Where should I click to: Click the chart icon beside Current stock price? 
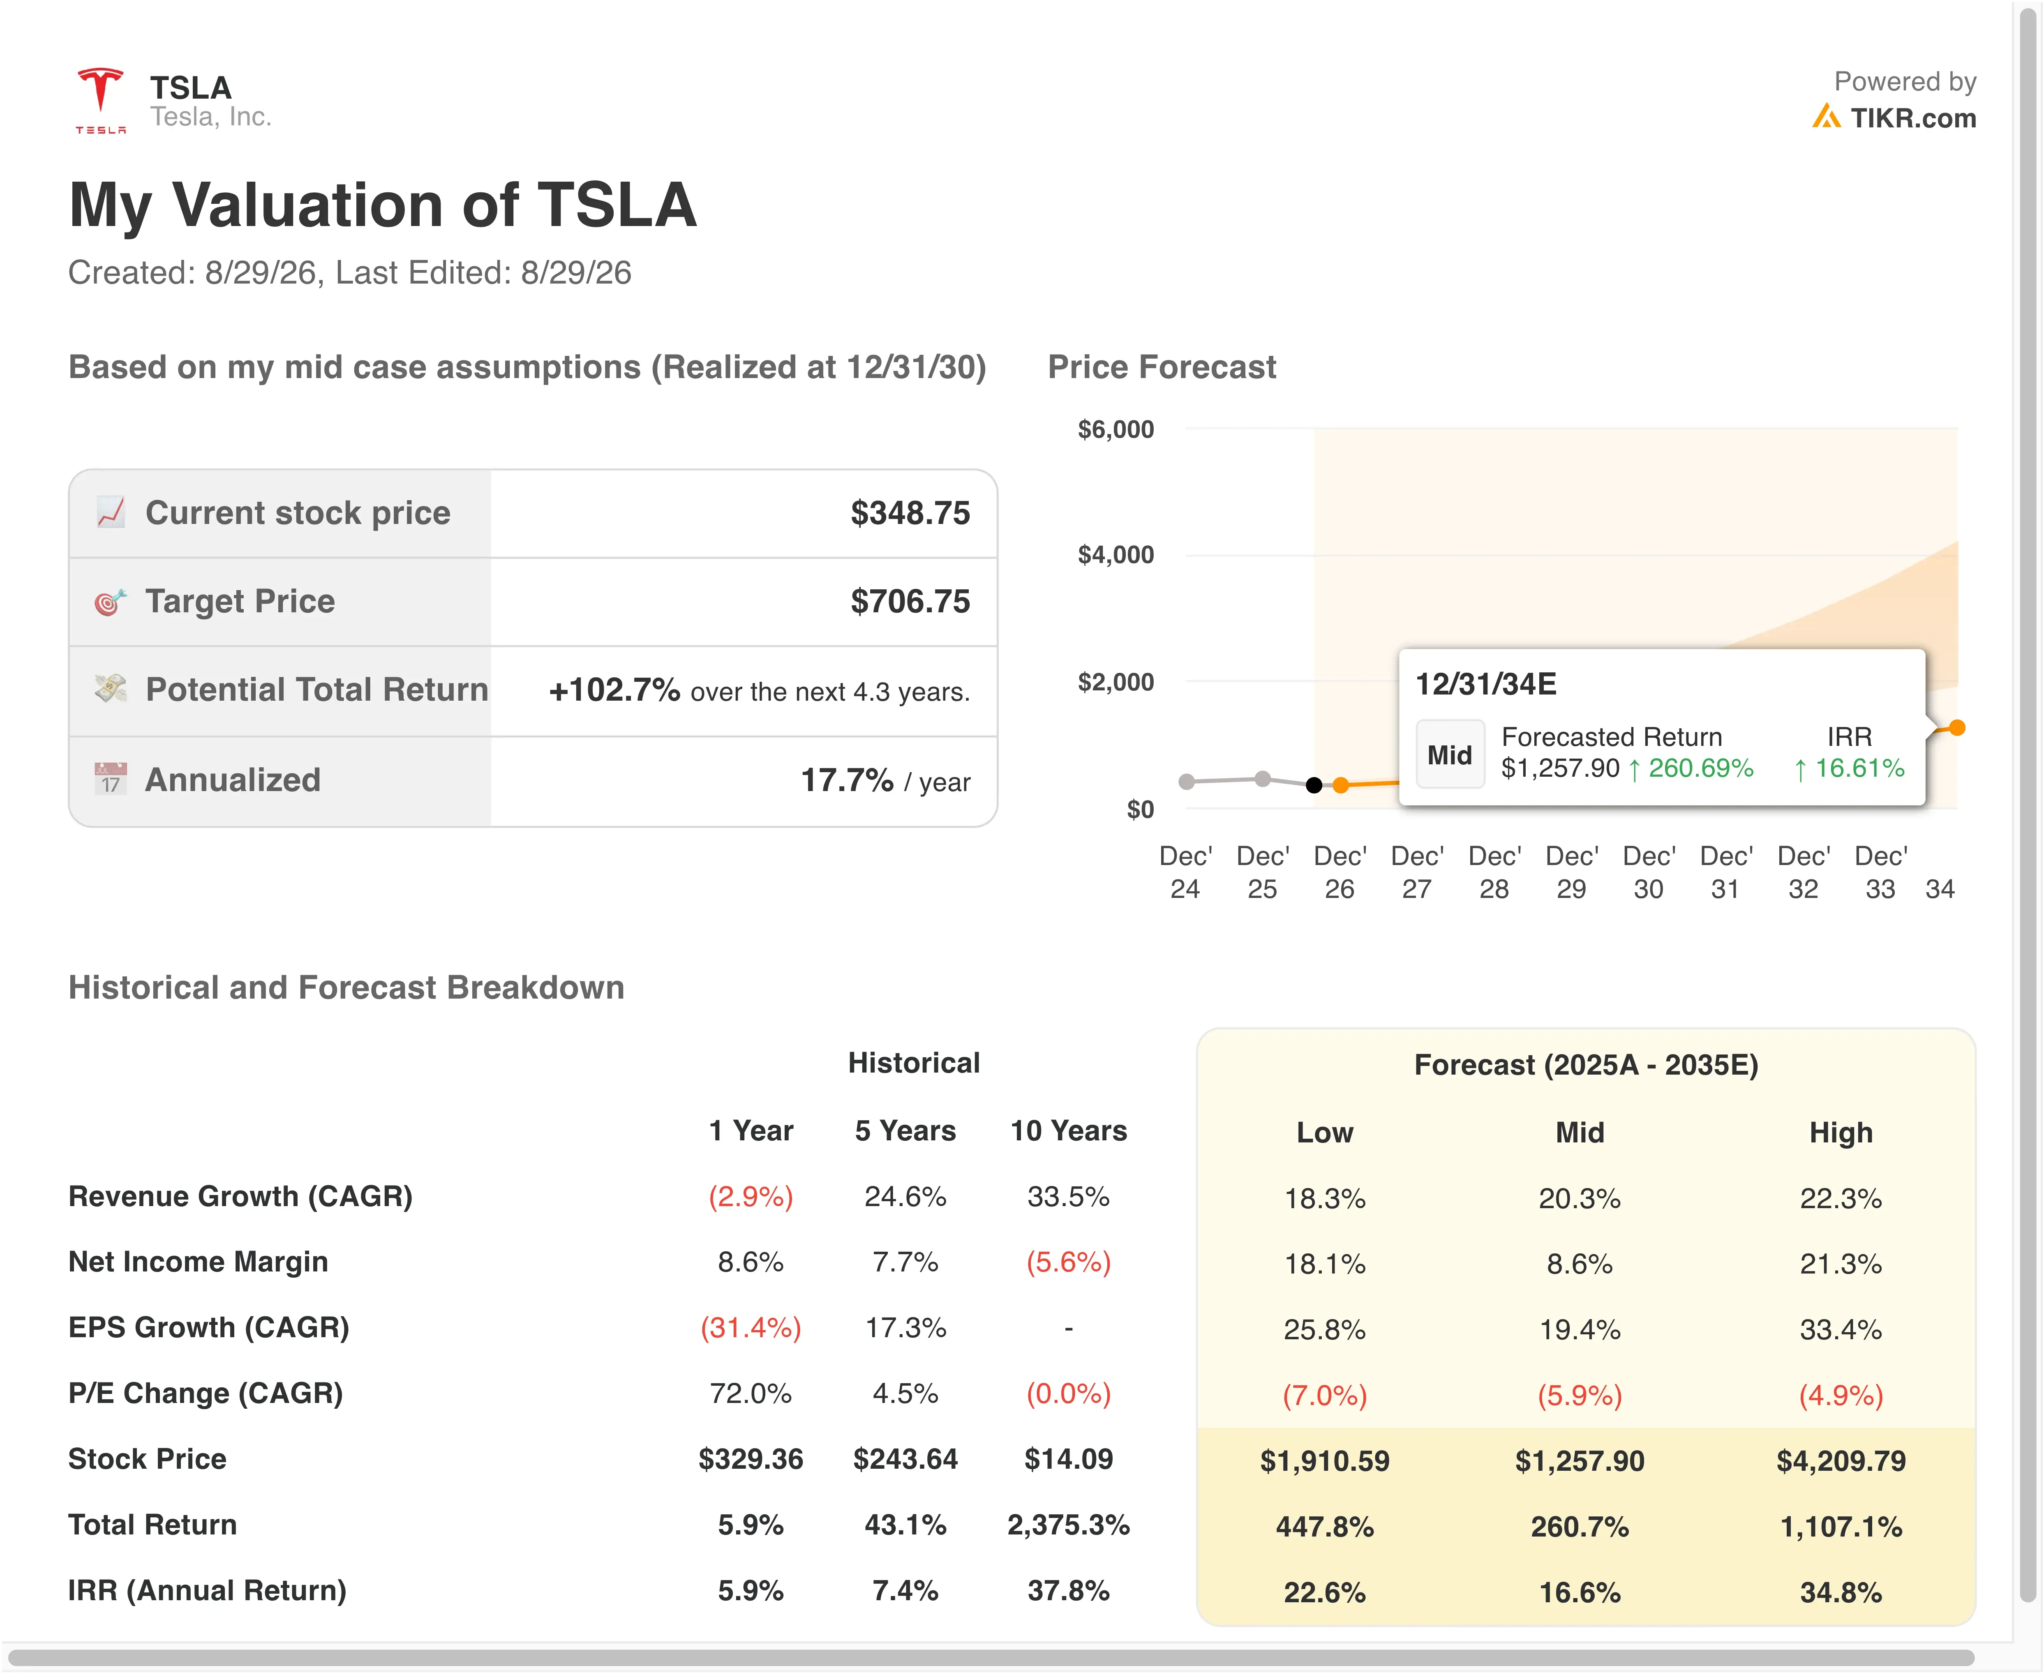pos(111,512)
